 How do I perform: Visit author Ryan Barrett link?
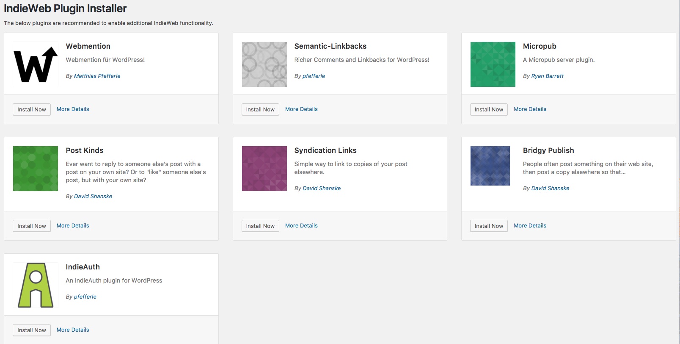click(x=548, y=76)
